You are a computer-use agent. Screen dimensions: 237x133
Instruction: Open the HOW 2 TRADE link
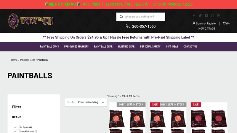click(x=206, y=29)
